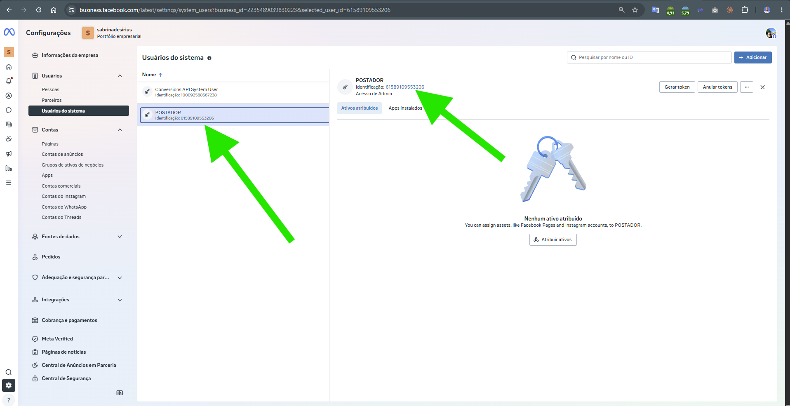The width and height of the screenshot is (790, 406).
Task: Open Meta Verified in sidebar
Action: [57, 339]
